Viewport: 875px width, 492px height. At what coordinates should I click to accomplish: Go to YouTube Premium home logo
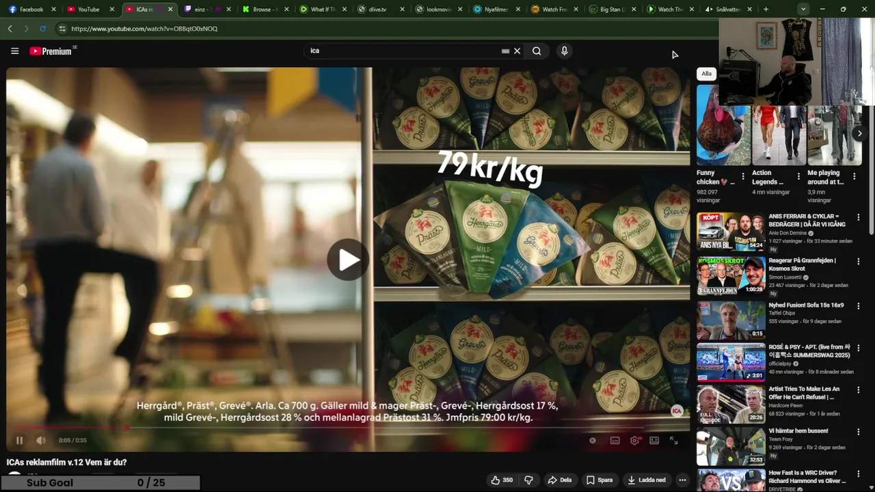pyautogui.click(x=53, y=51)
